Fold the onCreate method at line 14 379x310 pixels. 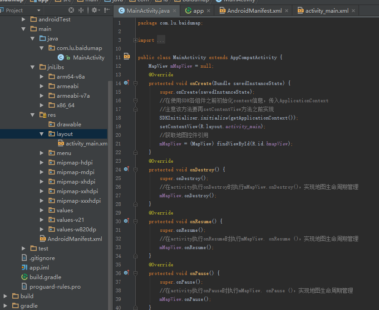135,84
